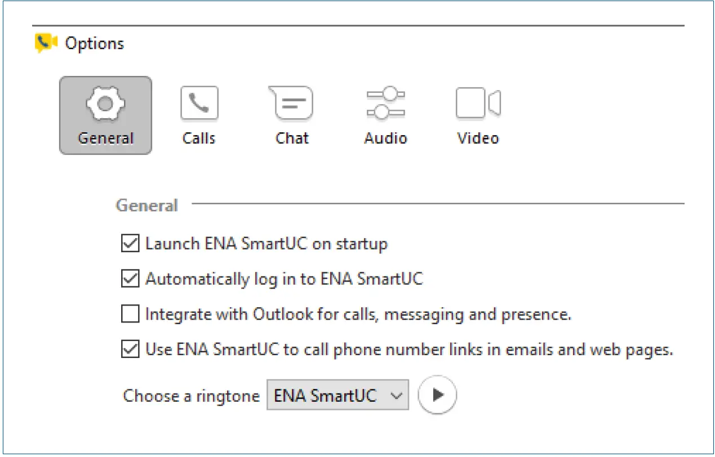Uncheck automatic login to ENA SmartUC
Image resolution: width=715 pixels, height=457 pixels.
tap(130, 279)
